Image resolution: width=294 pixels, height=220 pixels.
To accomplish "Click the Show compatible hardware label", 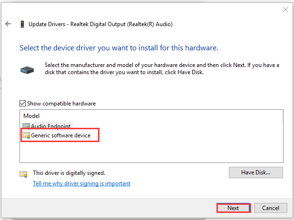I will (x=61, y=104).
